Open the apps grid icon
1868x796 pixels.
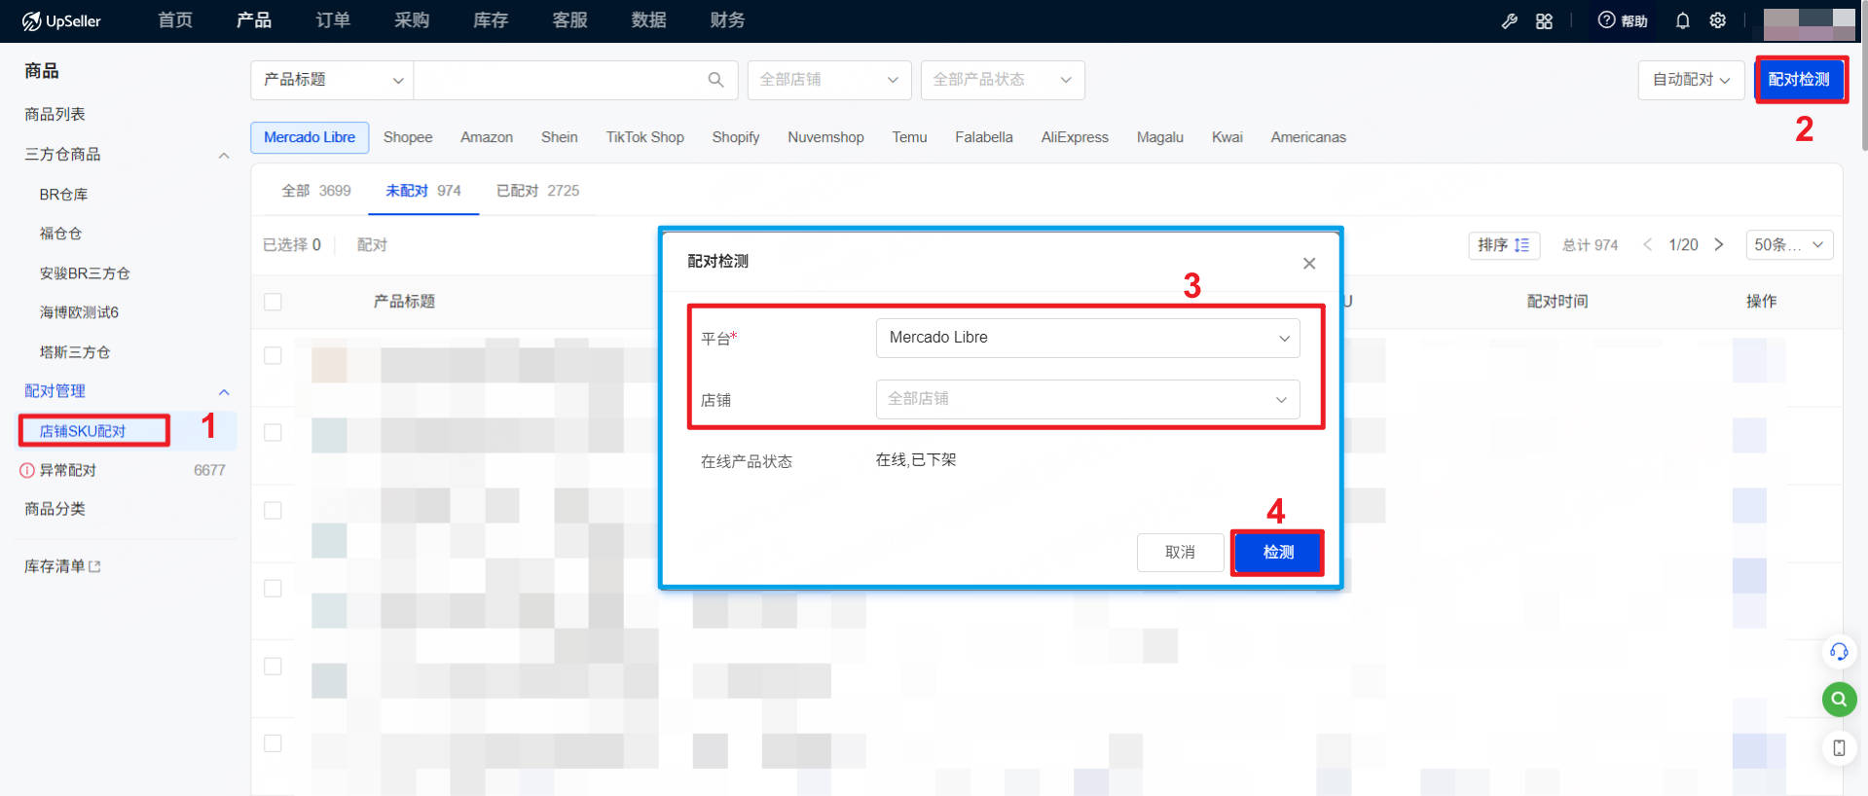click(x=1544, y=20)
